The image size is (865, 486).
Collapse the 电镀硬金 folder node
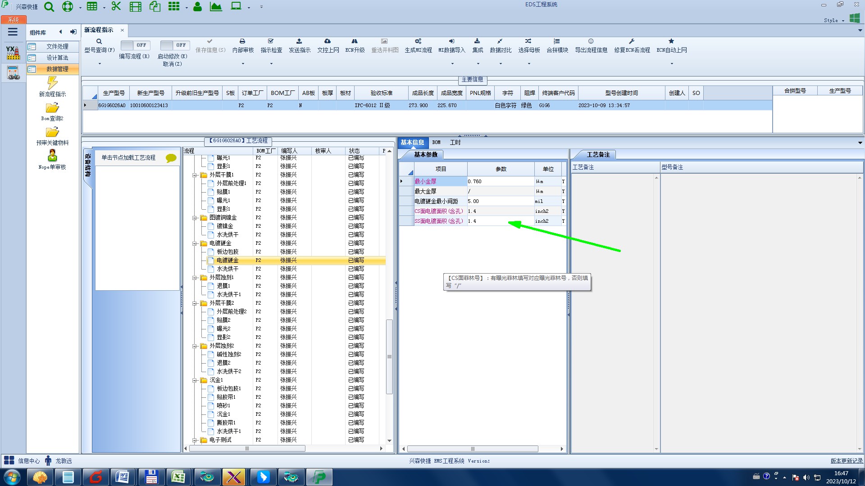tap(195, 243)
